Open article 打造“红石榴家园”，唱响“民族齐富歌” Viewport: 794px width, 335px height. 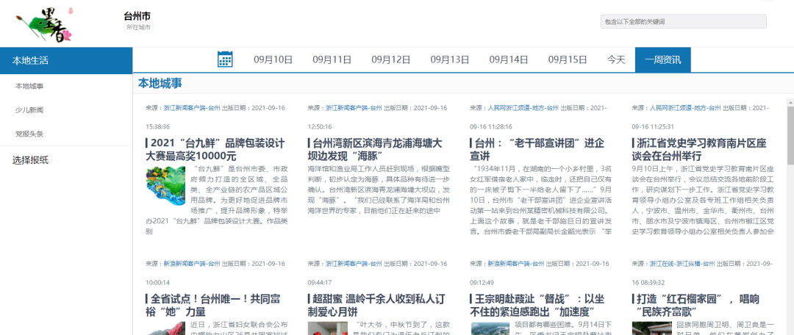(x=697, y=305)
